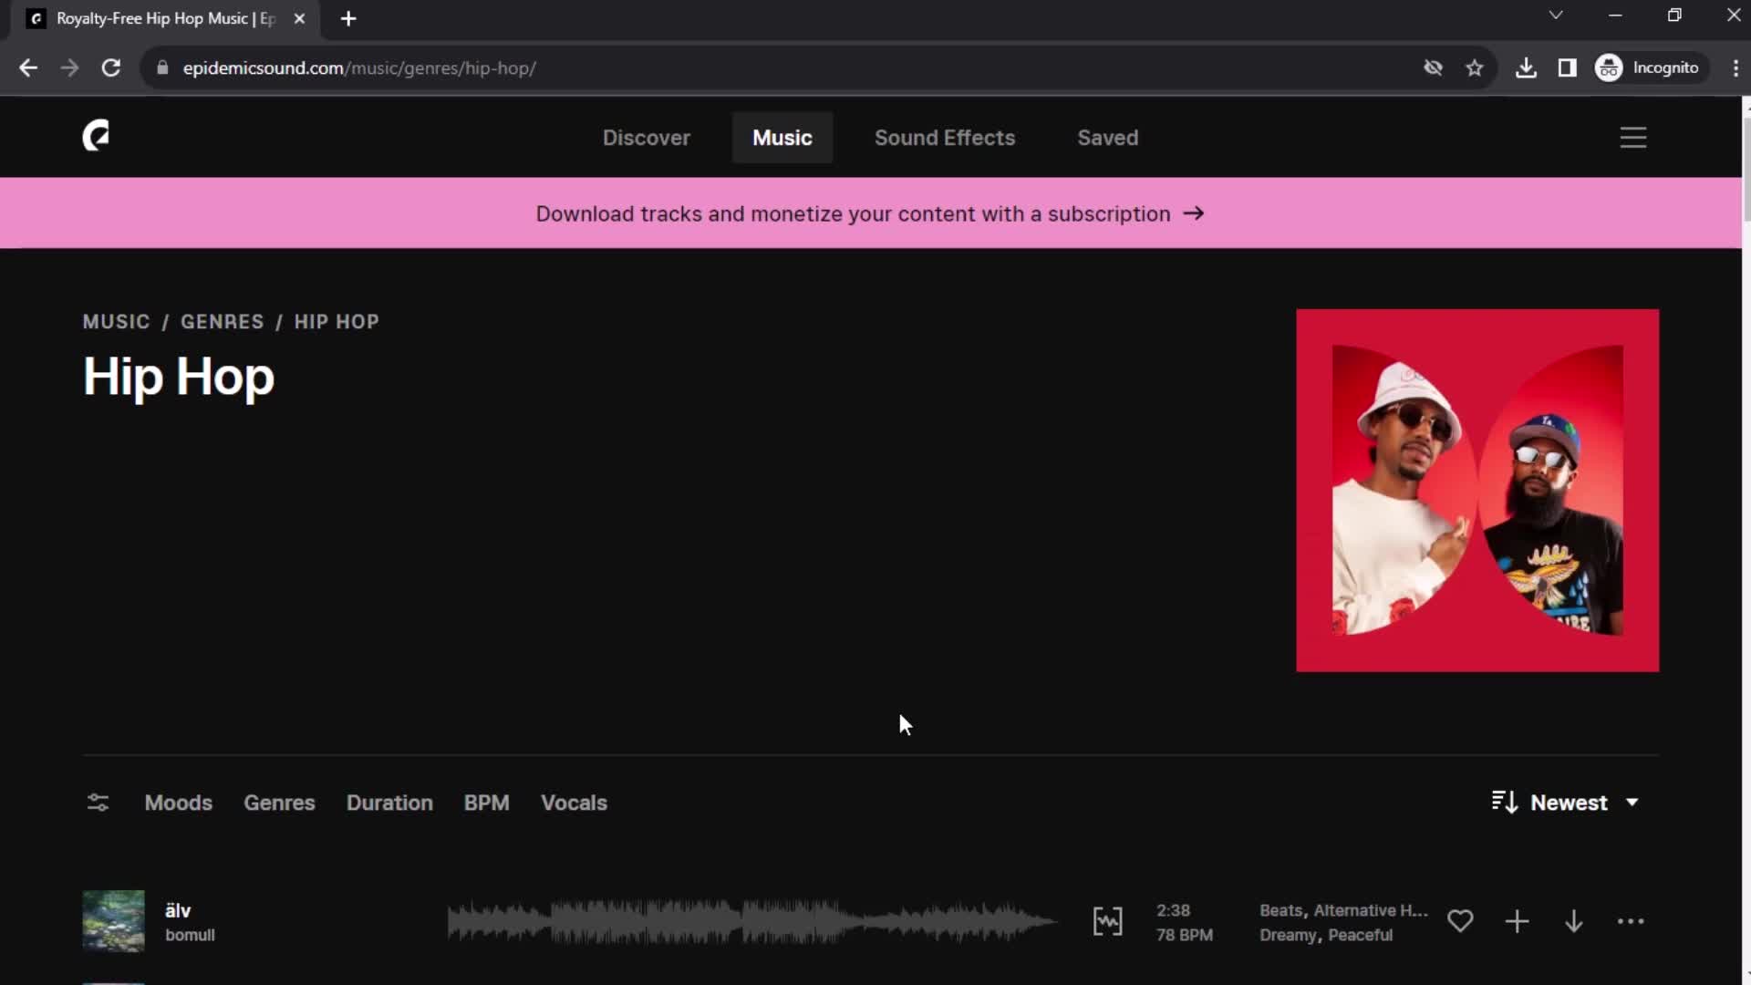Find similar tracks icon for älv
The height and width of the screenshot is (985, 1751).
pos(1107,921)
